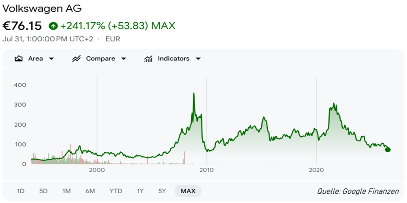
Task: Click the Compare lines icon
Action: point(77,59)
